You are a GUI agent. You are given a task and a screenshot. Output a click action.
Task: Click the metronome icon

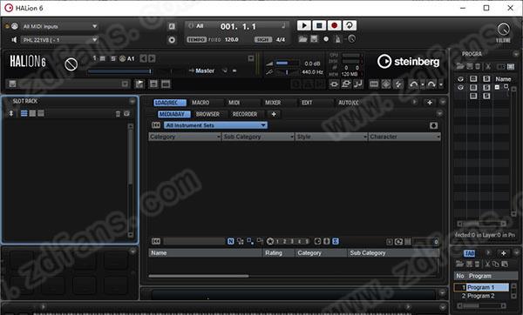point(337,39)
